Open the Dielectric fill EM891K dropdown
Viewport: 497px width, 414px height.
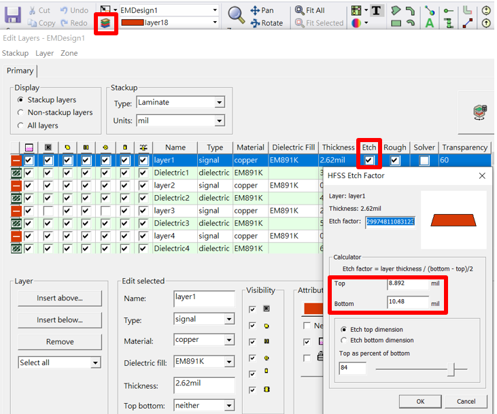pyautogui.click(x=229, y=362)
